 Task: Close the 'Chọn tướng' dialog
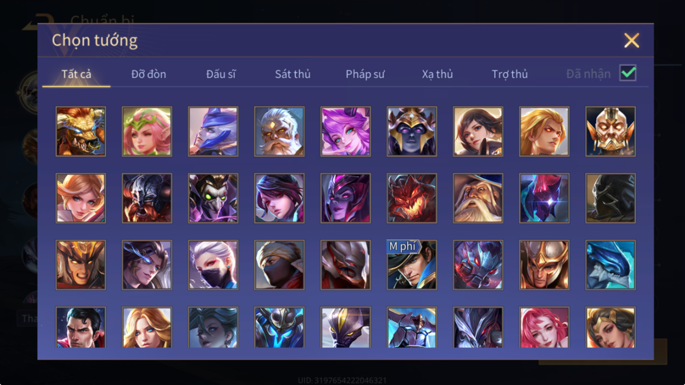tap(631, 40)
